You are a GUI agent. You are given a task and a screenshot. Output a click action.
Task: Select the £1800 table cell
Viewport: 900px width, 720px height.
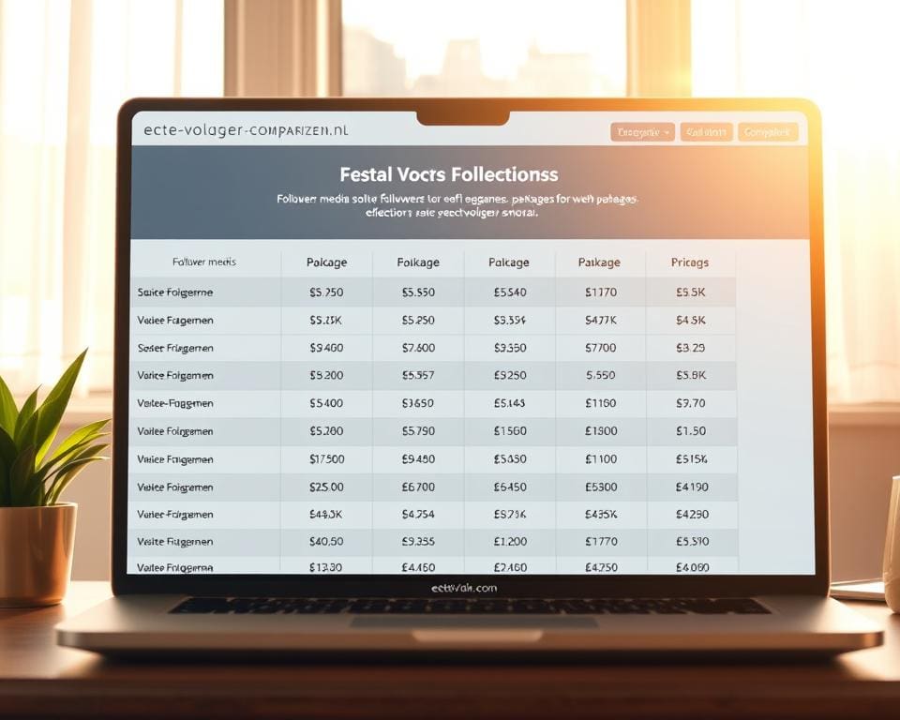pyautogui.click(x=601, y=431)
